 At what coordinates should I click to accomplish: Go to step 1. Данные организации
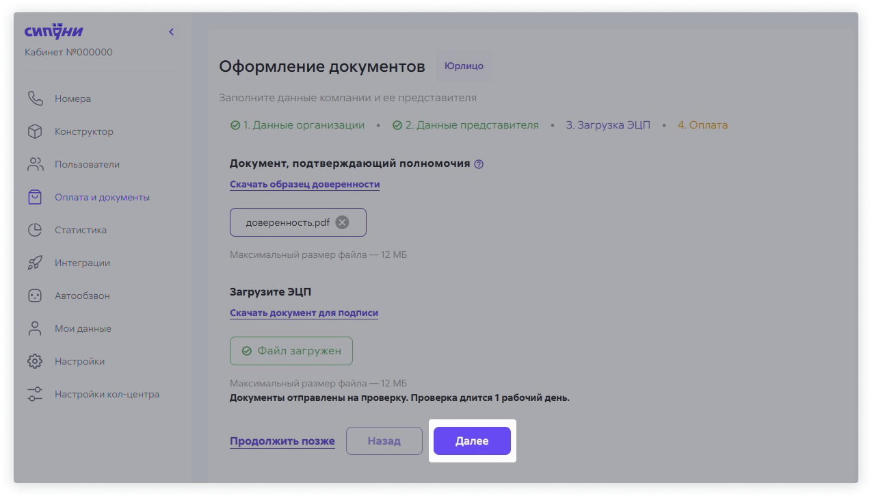coord(304,125)
